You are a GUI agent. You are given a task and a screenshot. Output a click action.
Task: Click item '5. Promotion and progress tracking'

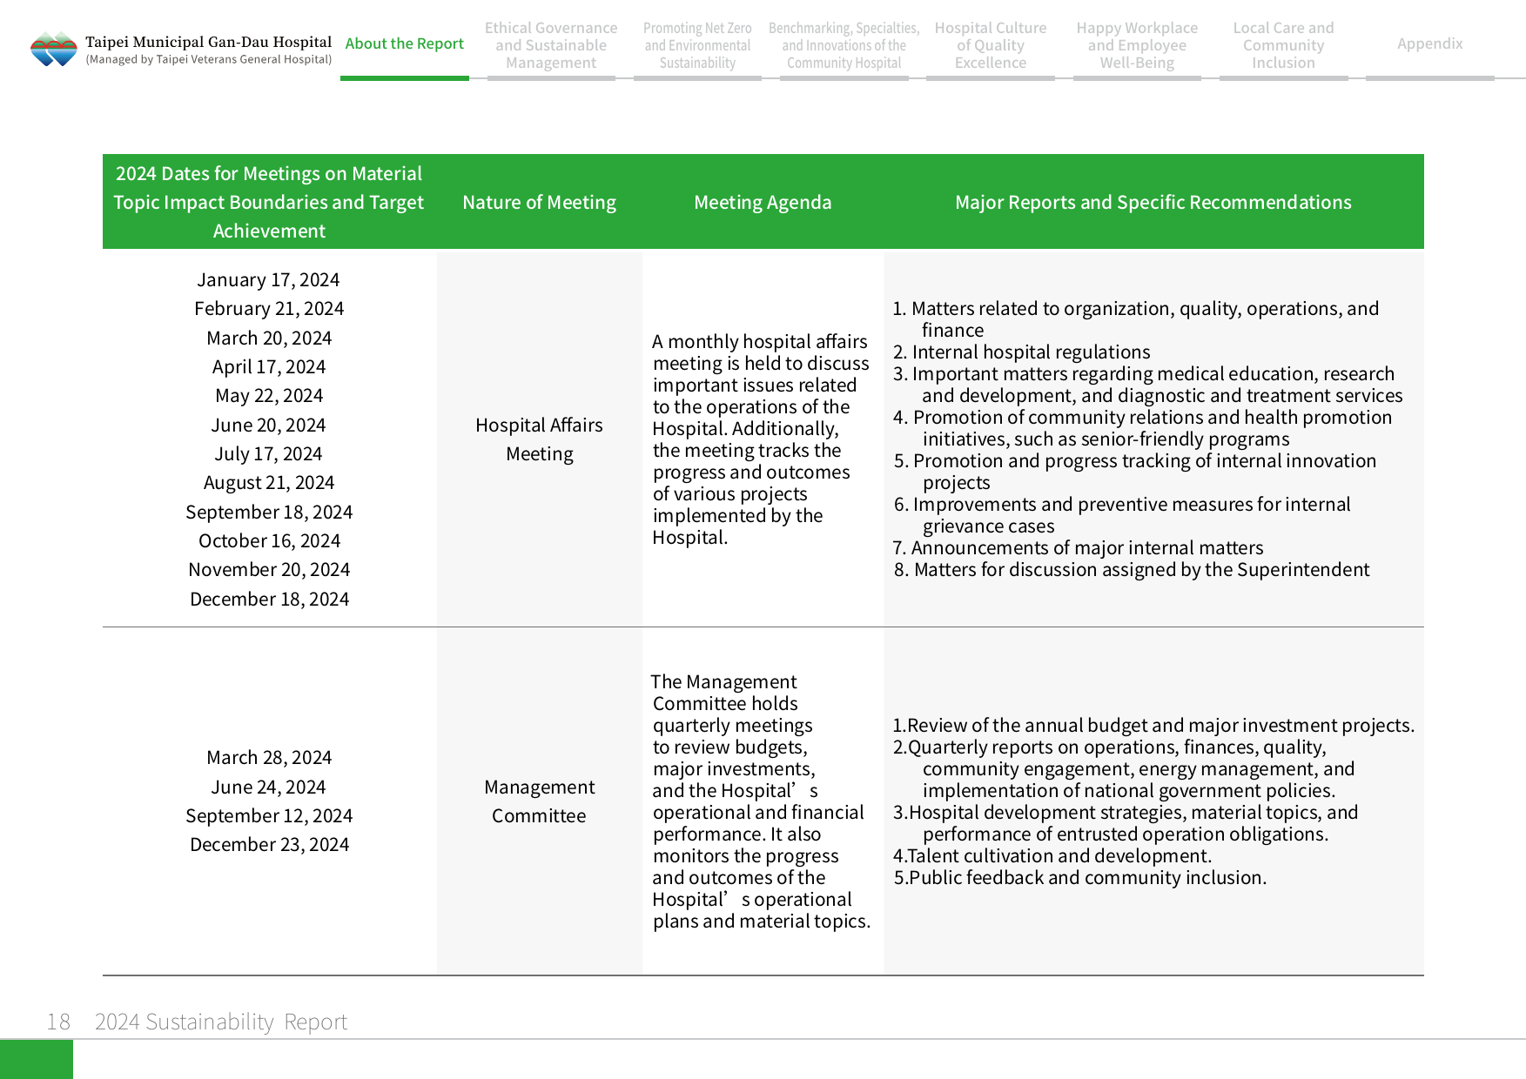click(1135, 472)
